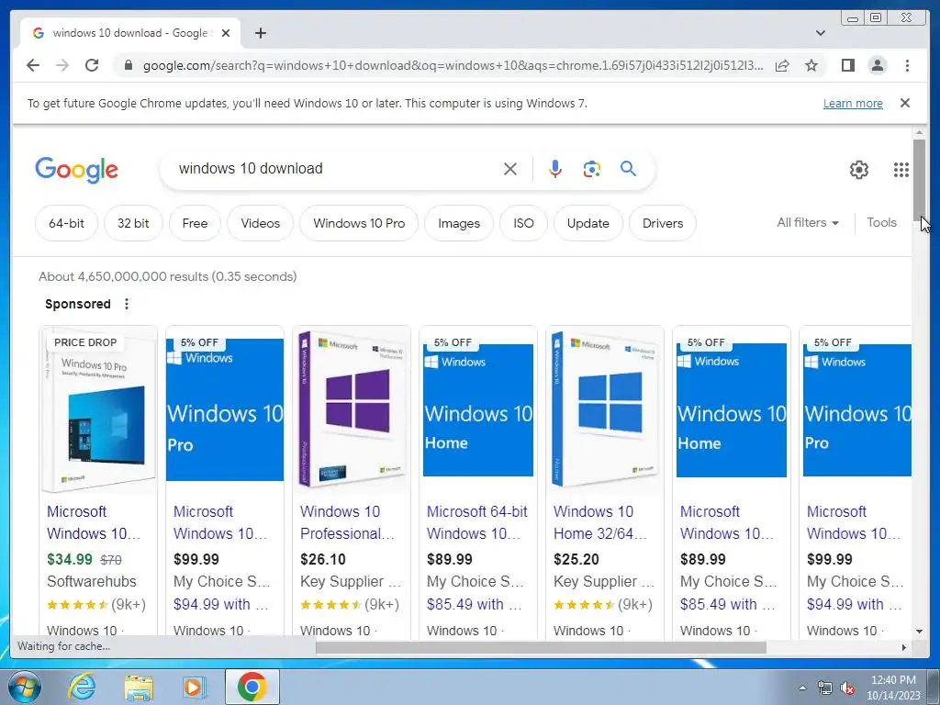This screenshot has height=705, width=940.
Task: Select the Update filter chip
Action: click(588, 223)
